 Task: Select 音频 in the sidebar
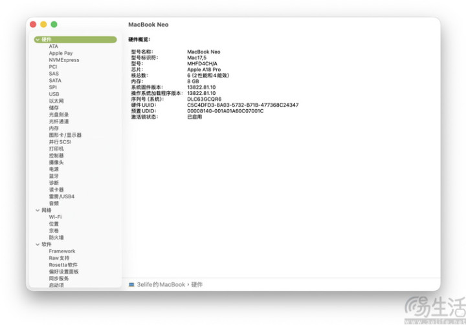pyautogui.click(x=54, y=204)
